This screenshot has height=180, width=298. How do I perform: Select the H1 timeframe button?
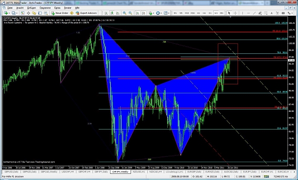pyautogui.click(x=199, y=13)
